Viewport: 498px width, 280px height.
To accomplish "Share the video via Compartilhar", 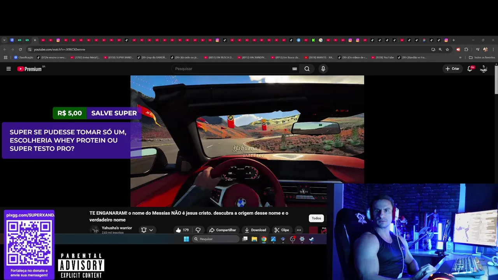I will (223, 230).
